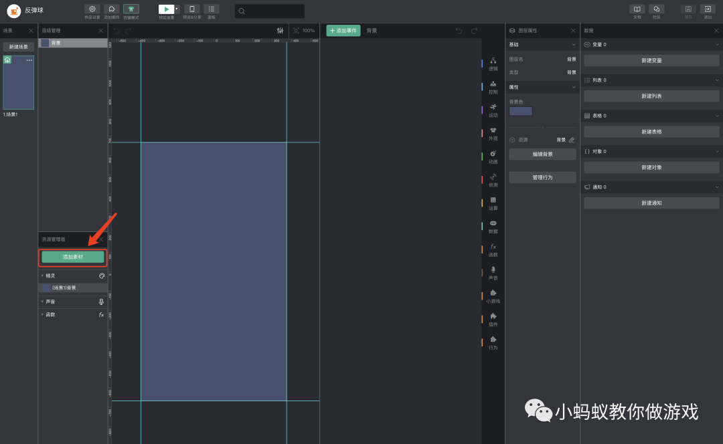Open the 运动 motion block category

click(x=493, y=110)
